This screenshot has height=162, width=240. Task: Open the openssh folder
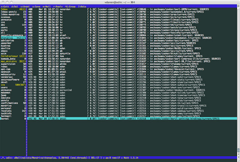(x=13, y=72)
